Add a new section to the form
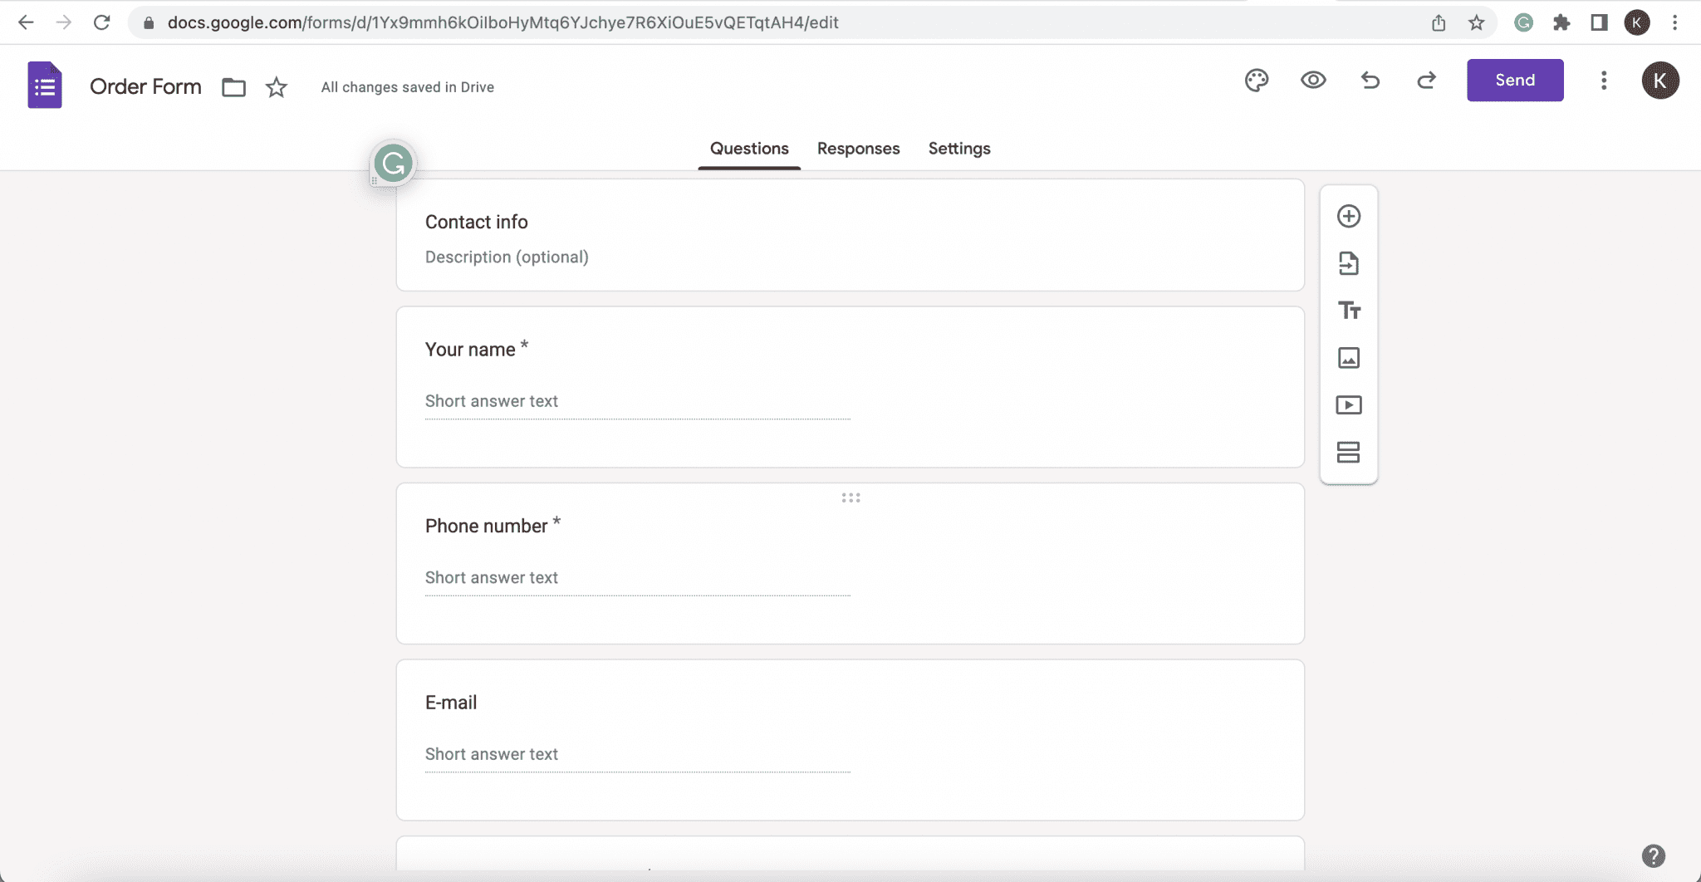 1349,453
